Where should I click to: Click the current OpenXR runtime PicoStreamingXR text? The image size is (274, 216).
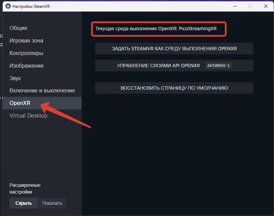tap(156, 29)
